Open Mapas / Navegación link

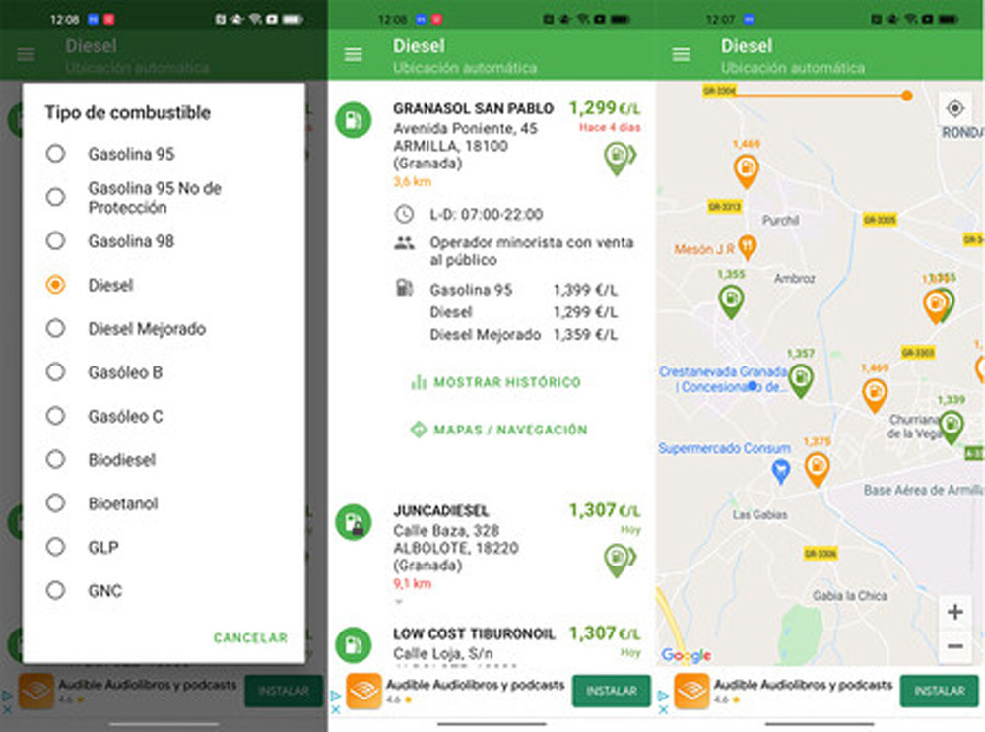pos(498,430)
